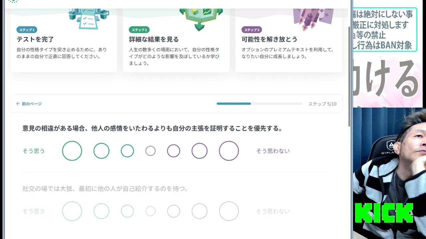Click the ステップ1 badge

click(27, 30)
